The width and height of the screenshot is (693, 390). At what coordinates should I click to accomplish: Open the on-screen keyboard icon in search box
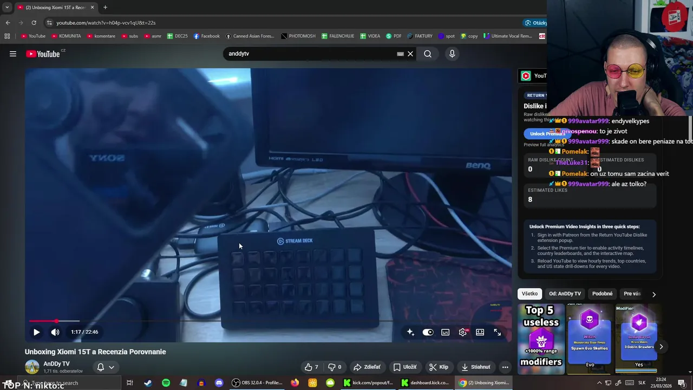pyautogui.click(x=400, y=54)
